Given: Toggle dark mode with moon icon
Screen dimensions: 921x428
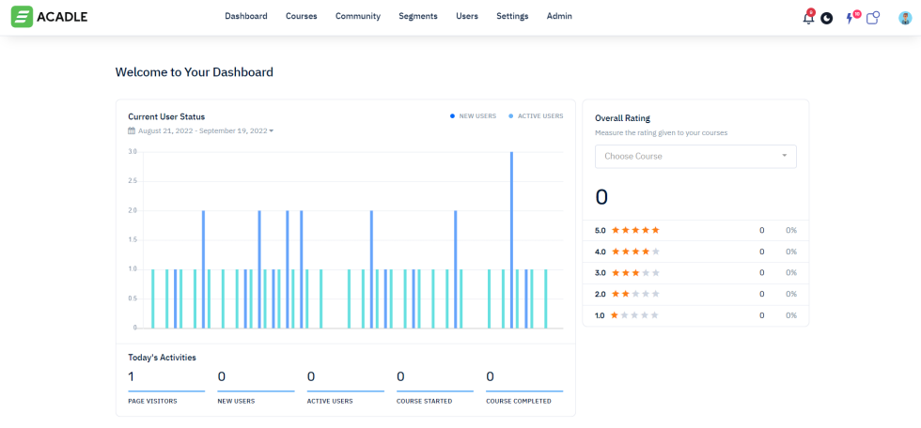Looking at the screenshot, I should coord(827,18).
